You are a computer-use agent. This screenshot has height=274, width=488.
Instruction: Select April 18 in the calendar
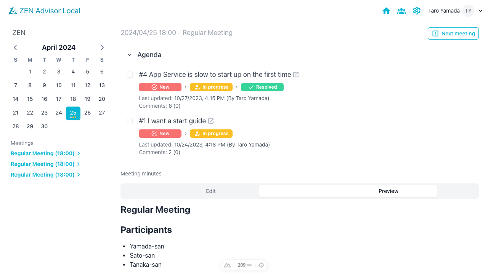73,99
